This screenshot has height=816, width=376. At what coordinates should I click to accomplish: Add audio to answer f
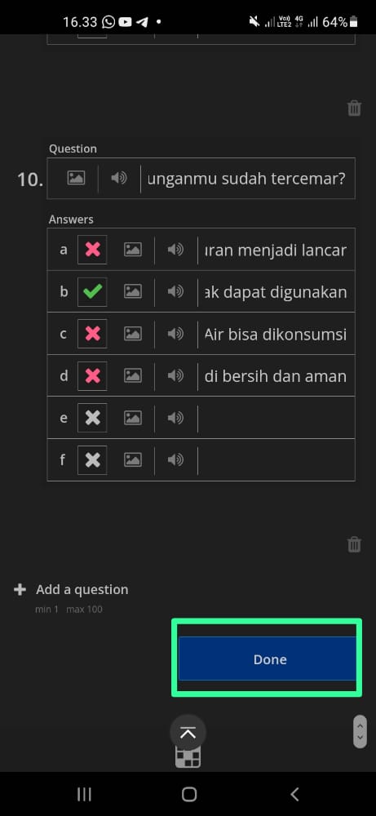[176, 459]
